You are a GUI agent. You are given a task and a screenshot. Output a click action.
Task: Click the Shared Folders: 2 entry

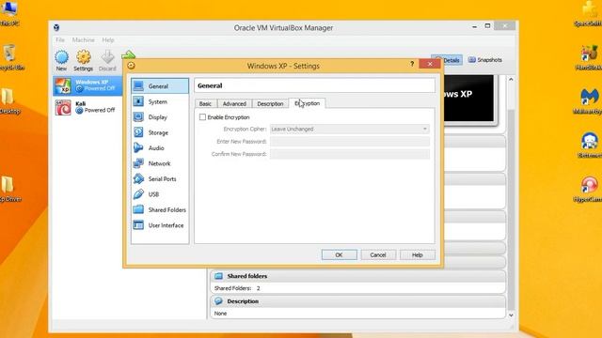click(237, 288)
